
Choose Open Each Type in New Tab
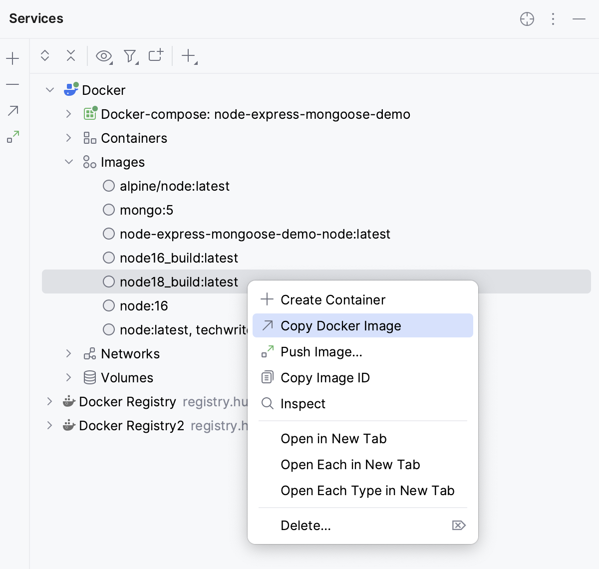click(367, 491)
